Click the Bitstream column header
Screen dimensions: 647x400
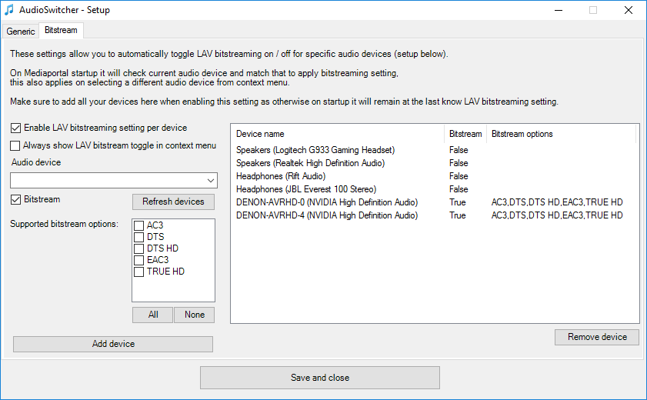[465, 134]
